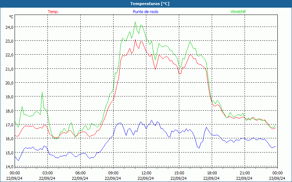Click the 09:00 time axis label

click(113, 173)
